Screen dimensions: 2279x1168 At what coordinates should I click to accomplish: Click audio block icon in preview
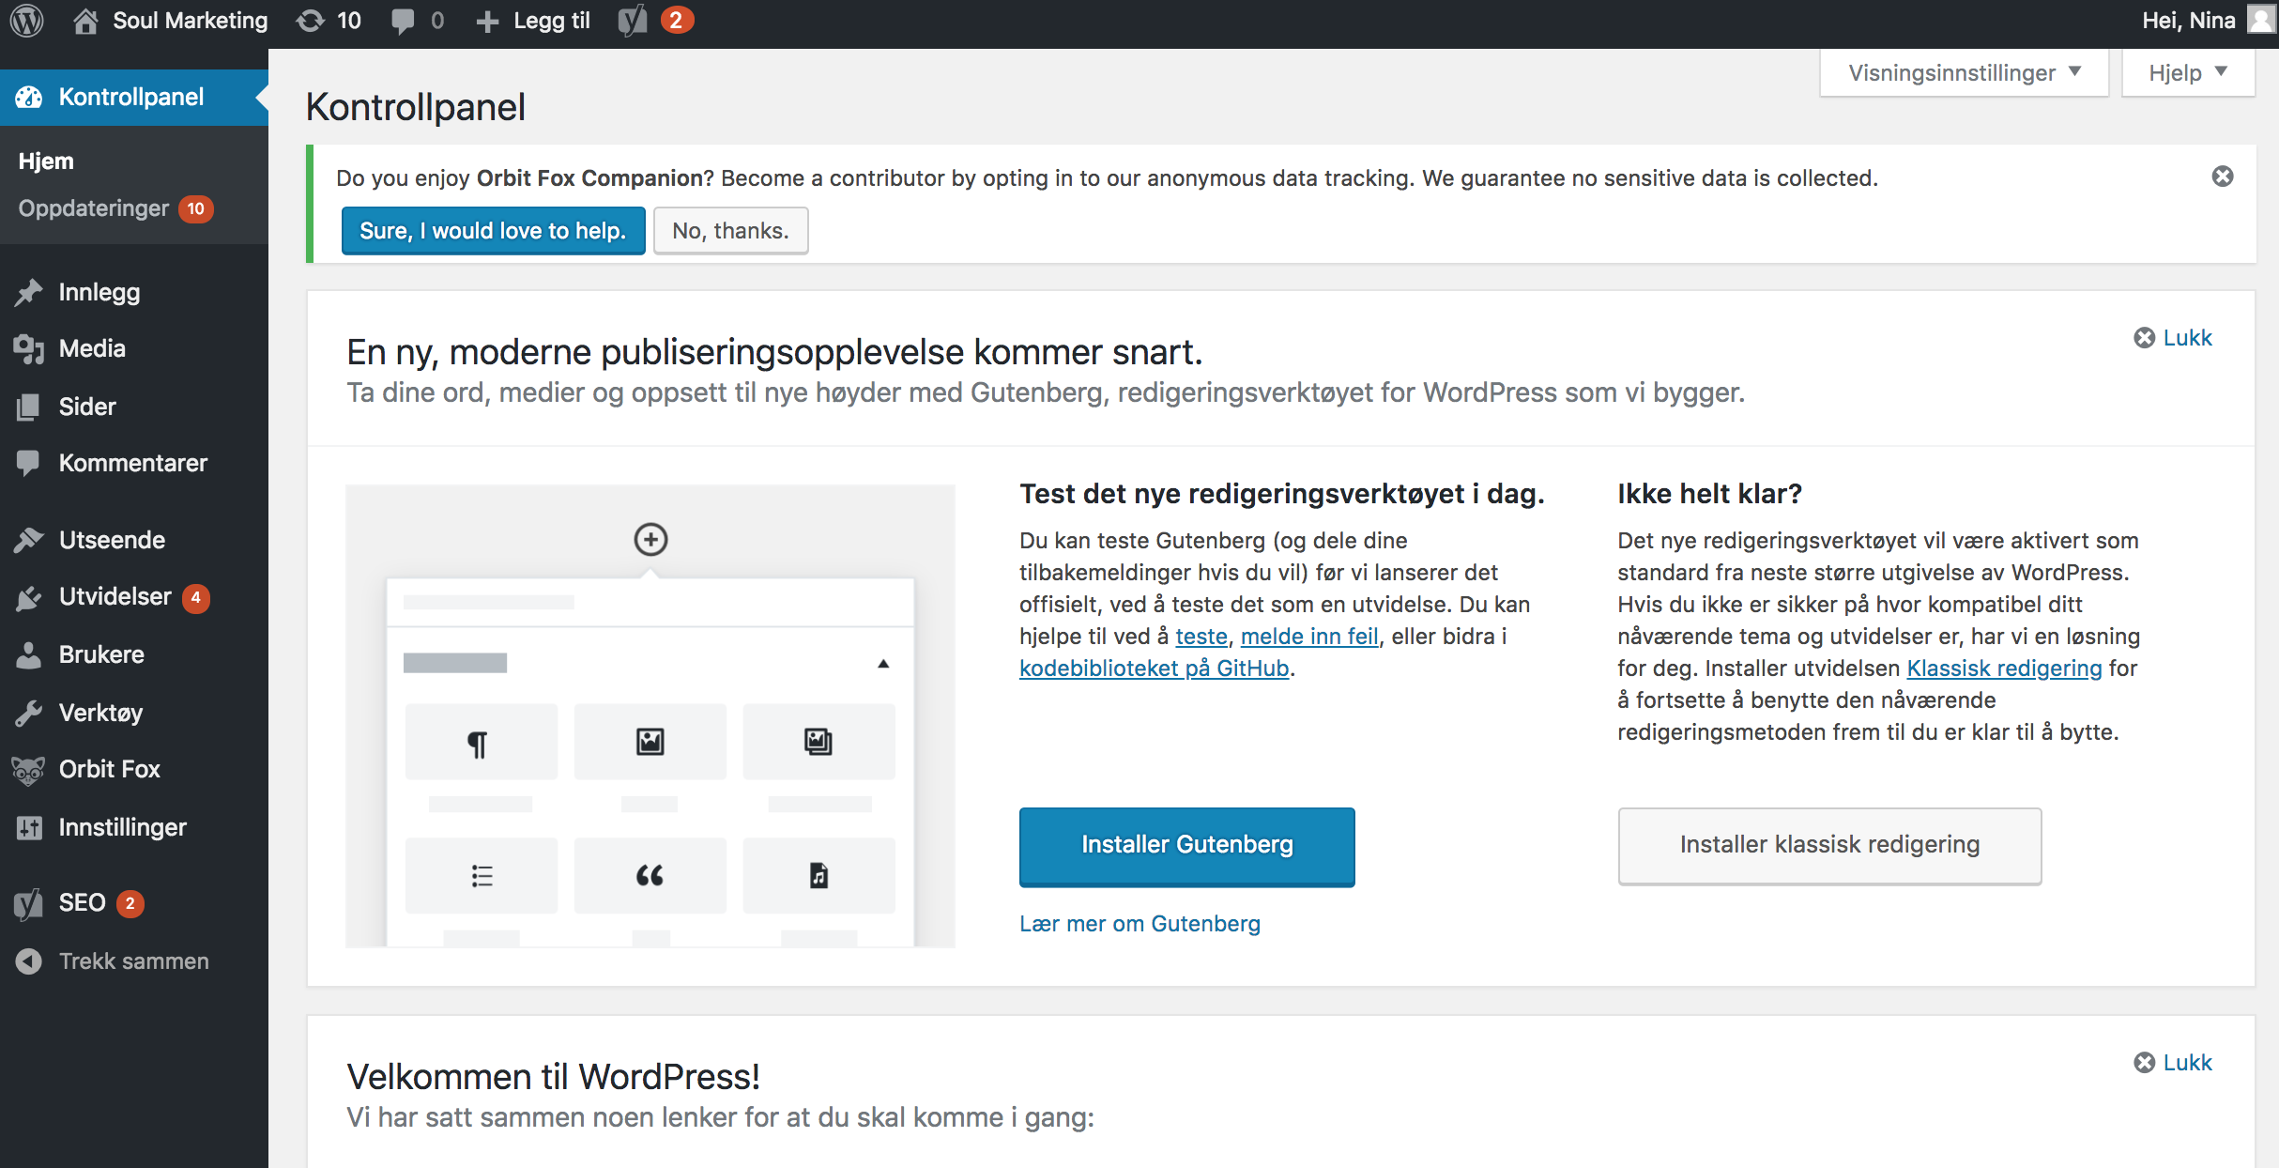point(819,876)
